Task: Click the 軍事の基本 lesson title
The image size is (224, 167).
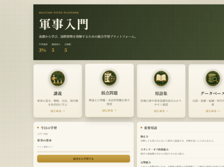Action: pos(44,140)
